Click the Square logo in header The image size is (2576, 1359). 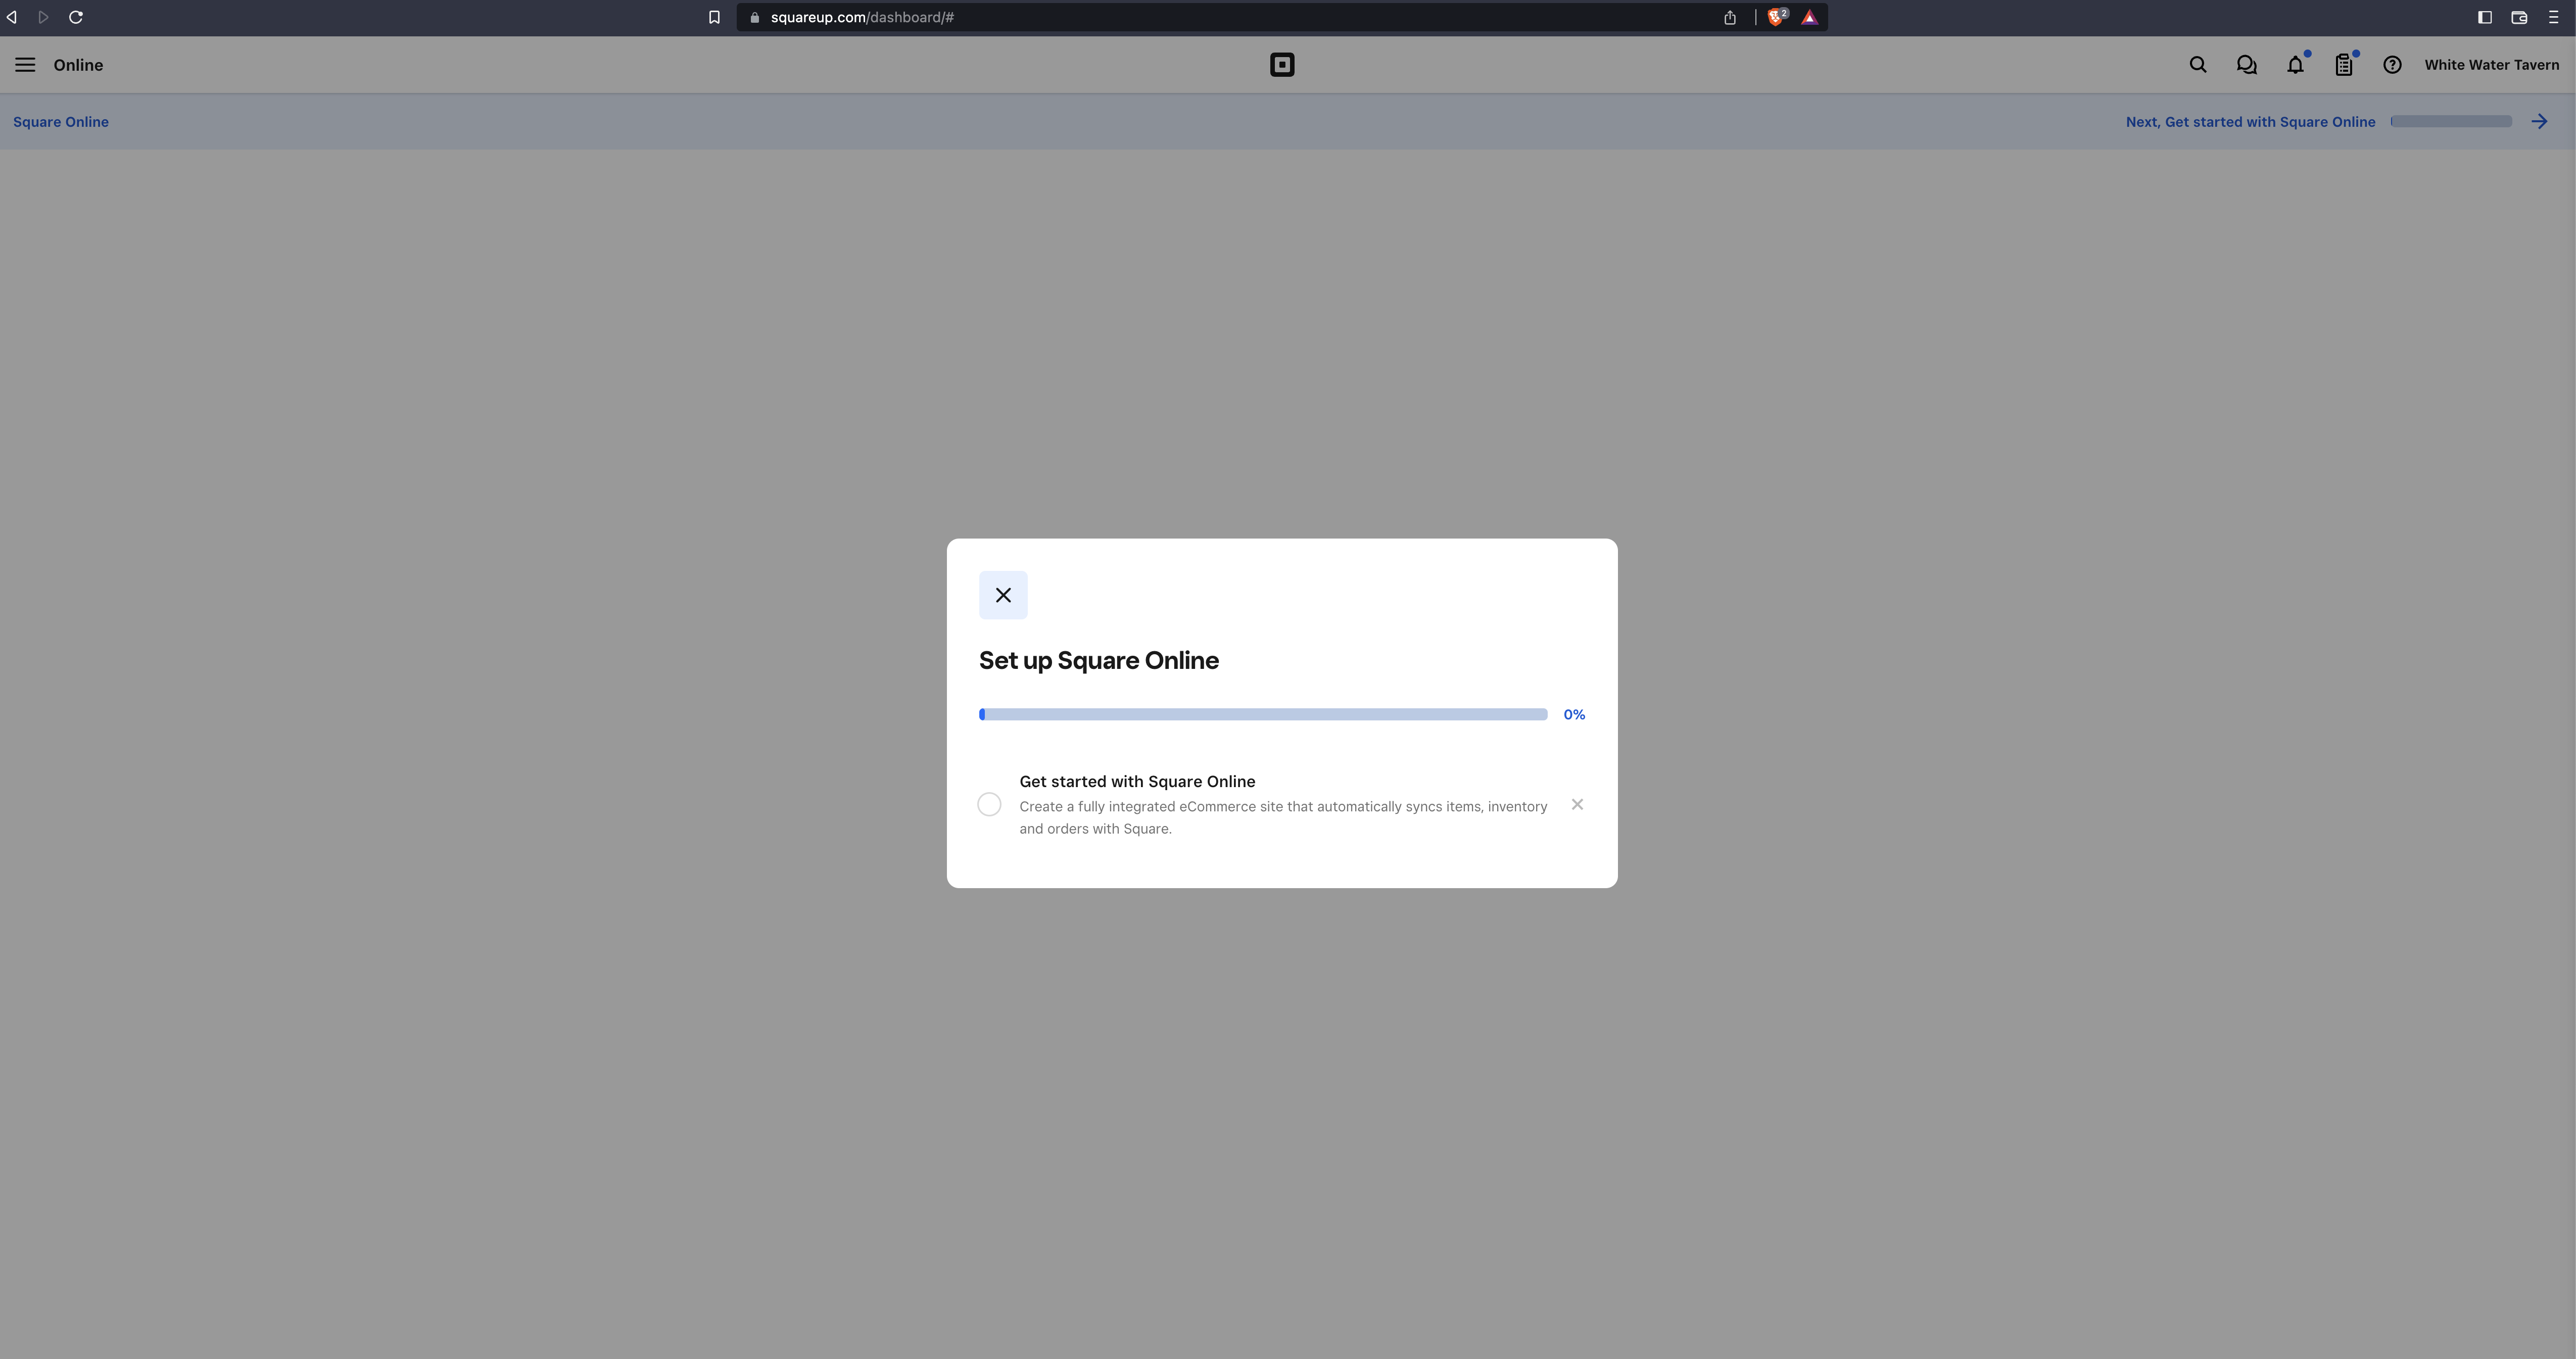tap(1282, 65)
